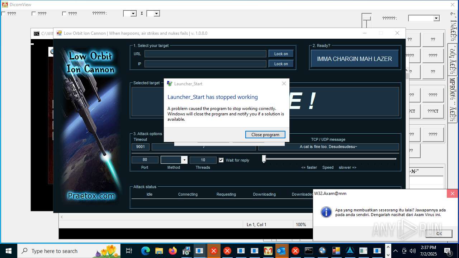Viewport: 459px width, 258px height.
Task: Open the Praetox.com link
Action: pyautogui.click(x=91, y=196)
